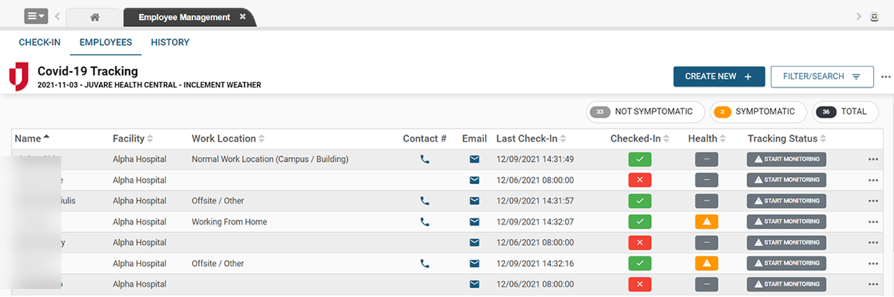Toggle the NOT SYMPTOMATIC filter pill
The height and width of the screenshot is (297, 894).
pyautogui.click(x=645, y=112)
